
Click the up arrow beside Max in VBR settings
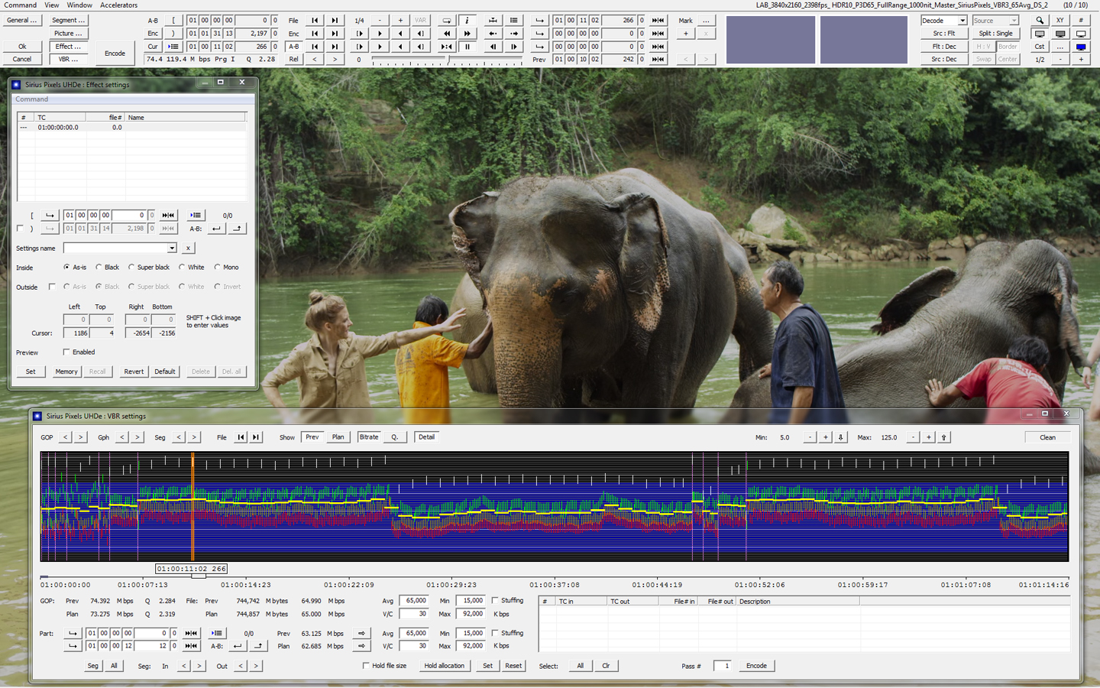(943, 437)
